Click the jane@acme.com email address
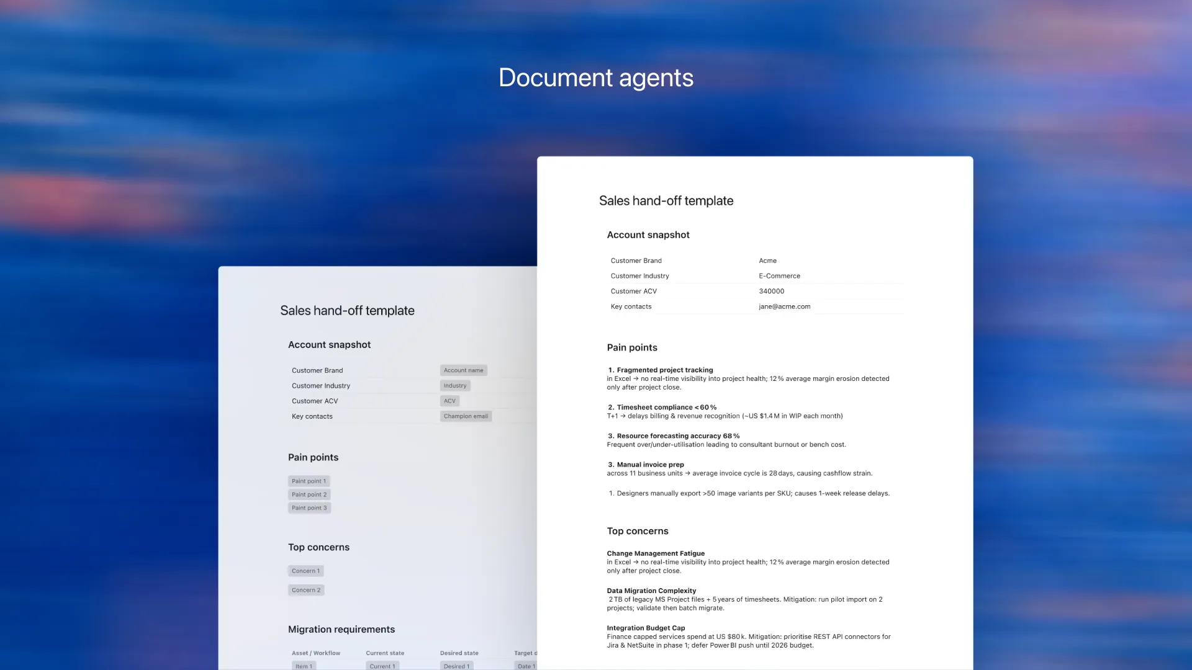This screenshot has height=670, width=1192. pos(784,306)
